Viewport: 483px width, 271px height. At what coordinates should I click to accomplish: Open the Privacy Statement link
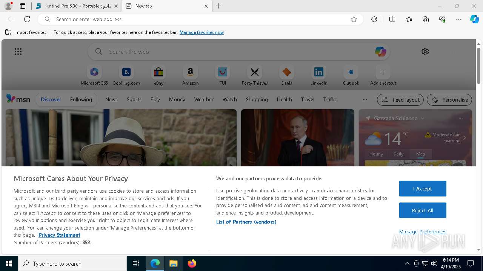(59, 235)
